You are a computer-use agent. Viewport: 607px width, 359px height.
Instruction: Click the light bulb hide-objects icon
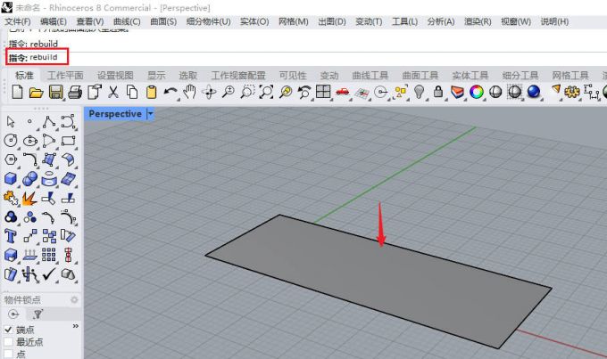point(419,93)
